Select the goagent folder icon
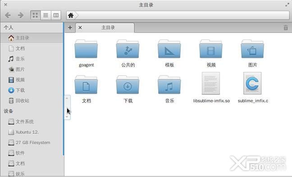Image resolution: width=292 pixels, height=177 pixels. [x=86, y=49]
